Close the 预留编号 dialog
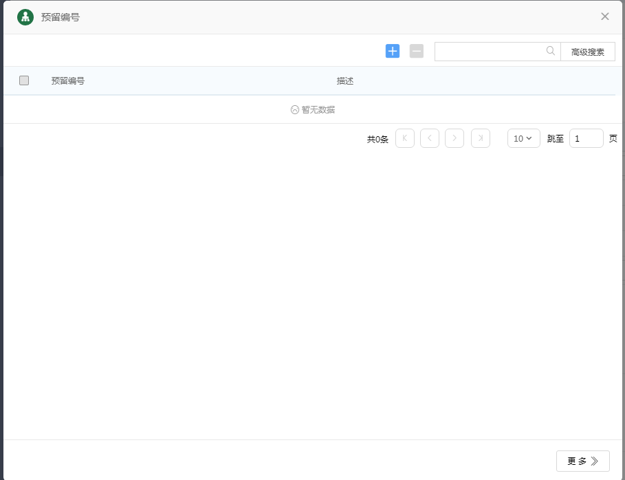Image resolution: width=625 pixels, height=480 pixels. coord(605,17)
